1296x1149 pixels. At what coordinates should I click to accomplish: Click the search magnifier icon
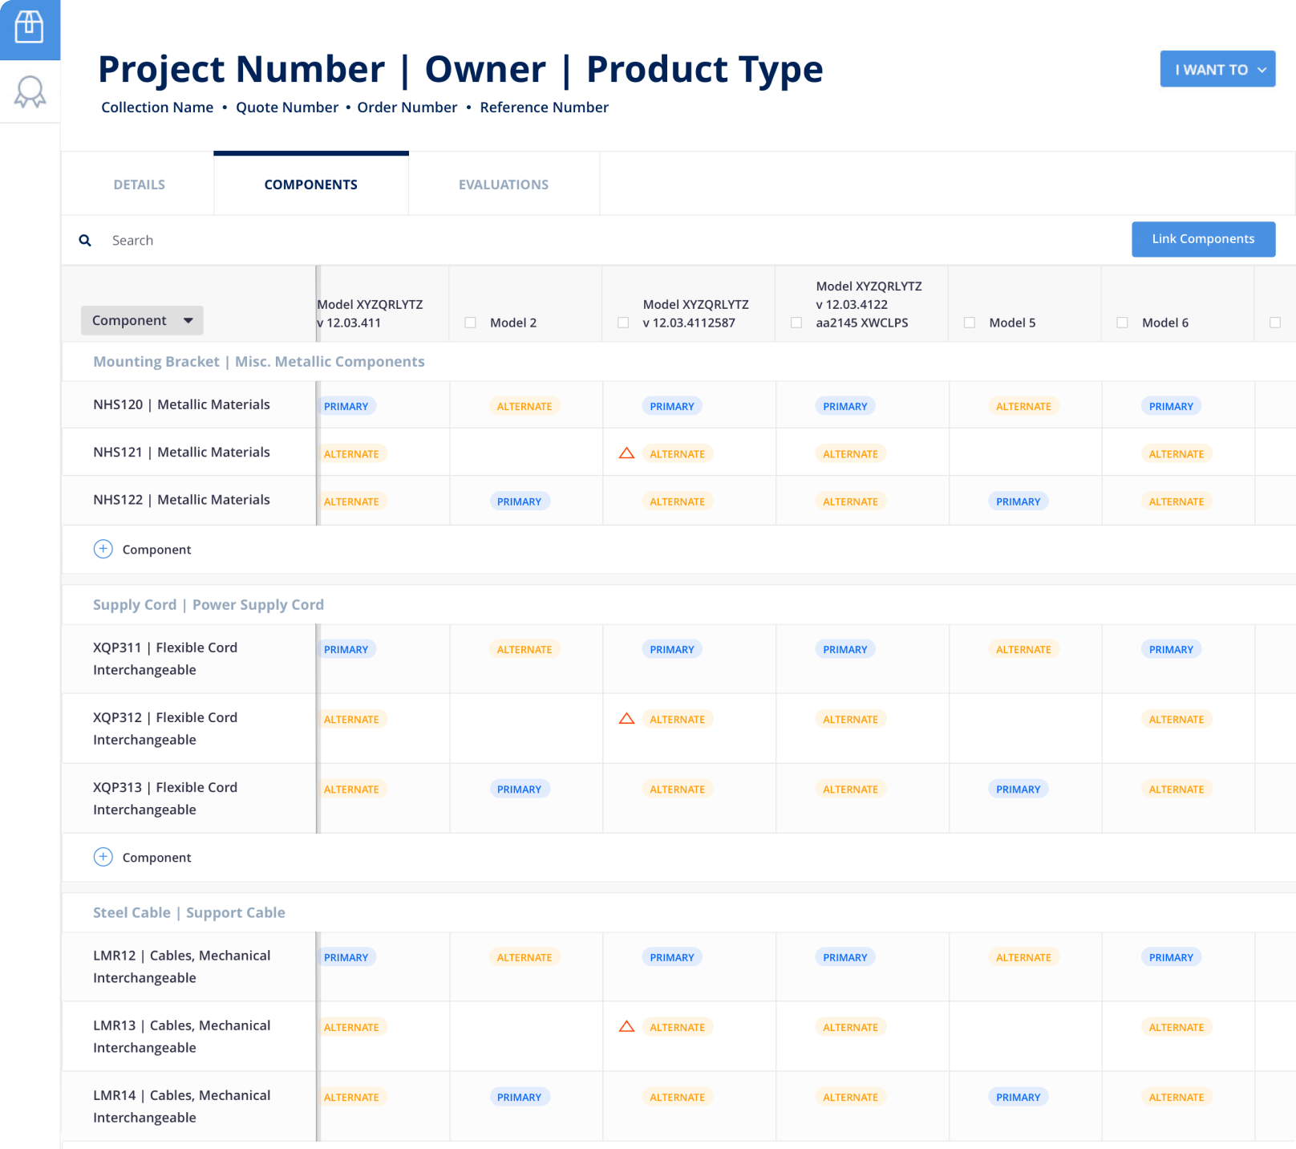[x=85, y=241]
